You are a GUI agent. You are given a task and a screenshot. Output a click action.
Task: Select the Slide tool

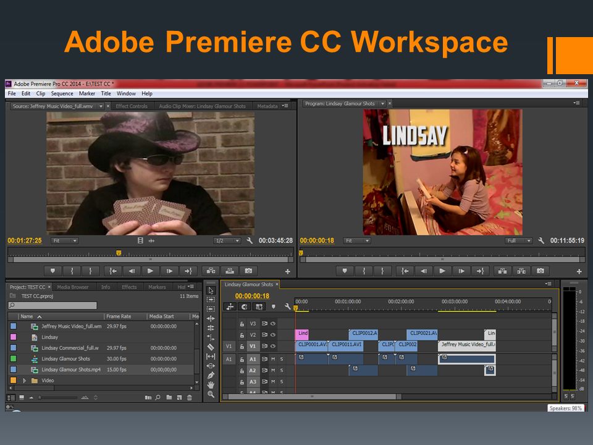[211, 366]
